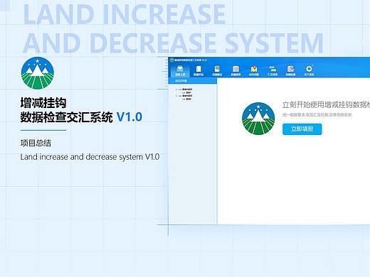The image size is (370, 277).
Task: Click the 立刻开始使用增减挂钩 heading text
Action: [326, 104]
